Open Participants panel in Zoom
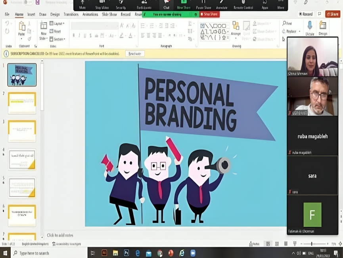The width and height of the screenshot is (343, 258). tap(144, 5)
